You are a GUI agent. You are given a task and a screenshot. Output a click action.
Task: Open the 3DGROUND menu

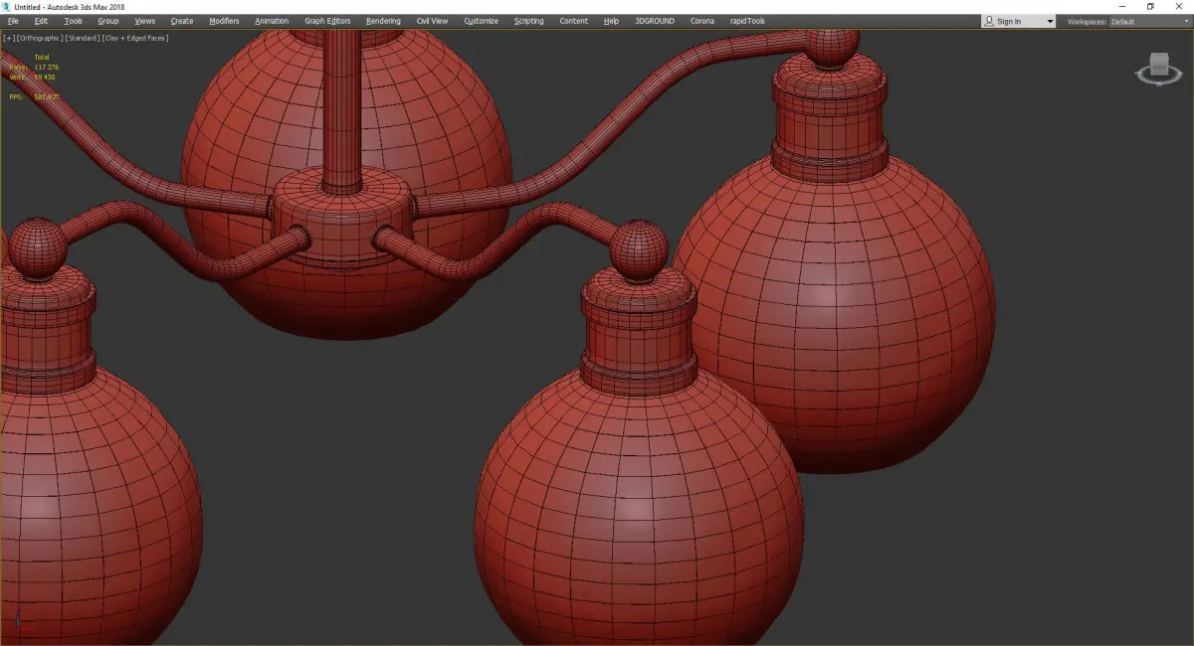pyautogui.click(x=654, y=21)
